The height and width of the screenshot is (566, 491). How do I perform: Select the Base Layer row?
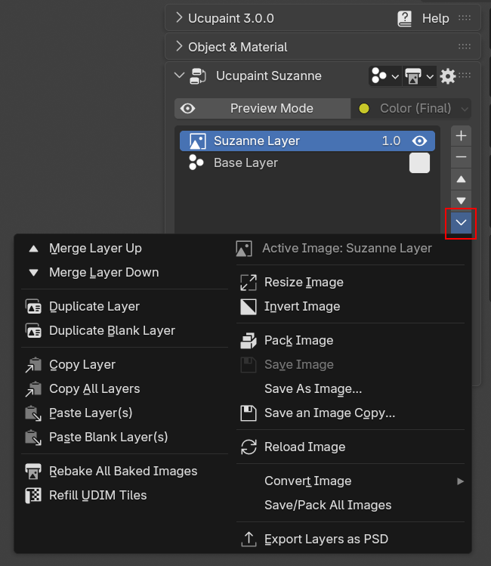tap(307, 162)
